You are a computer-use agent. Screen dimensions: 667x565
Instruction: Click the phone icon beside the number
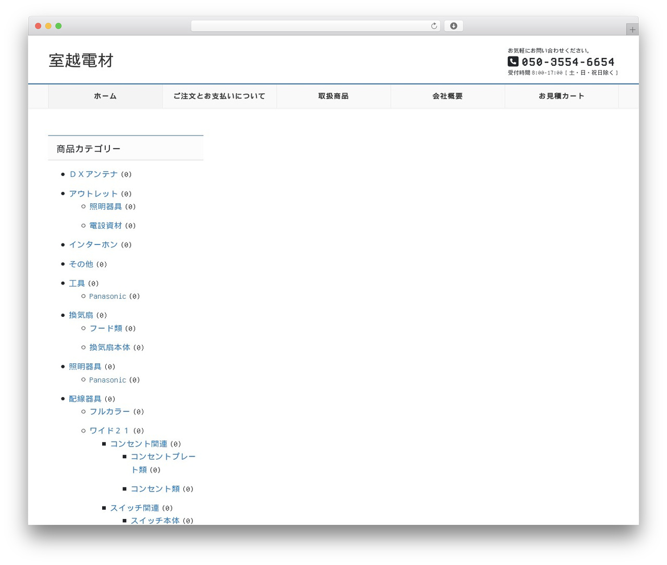[513, 62]
